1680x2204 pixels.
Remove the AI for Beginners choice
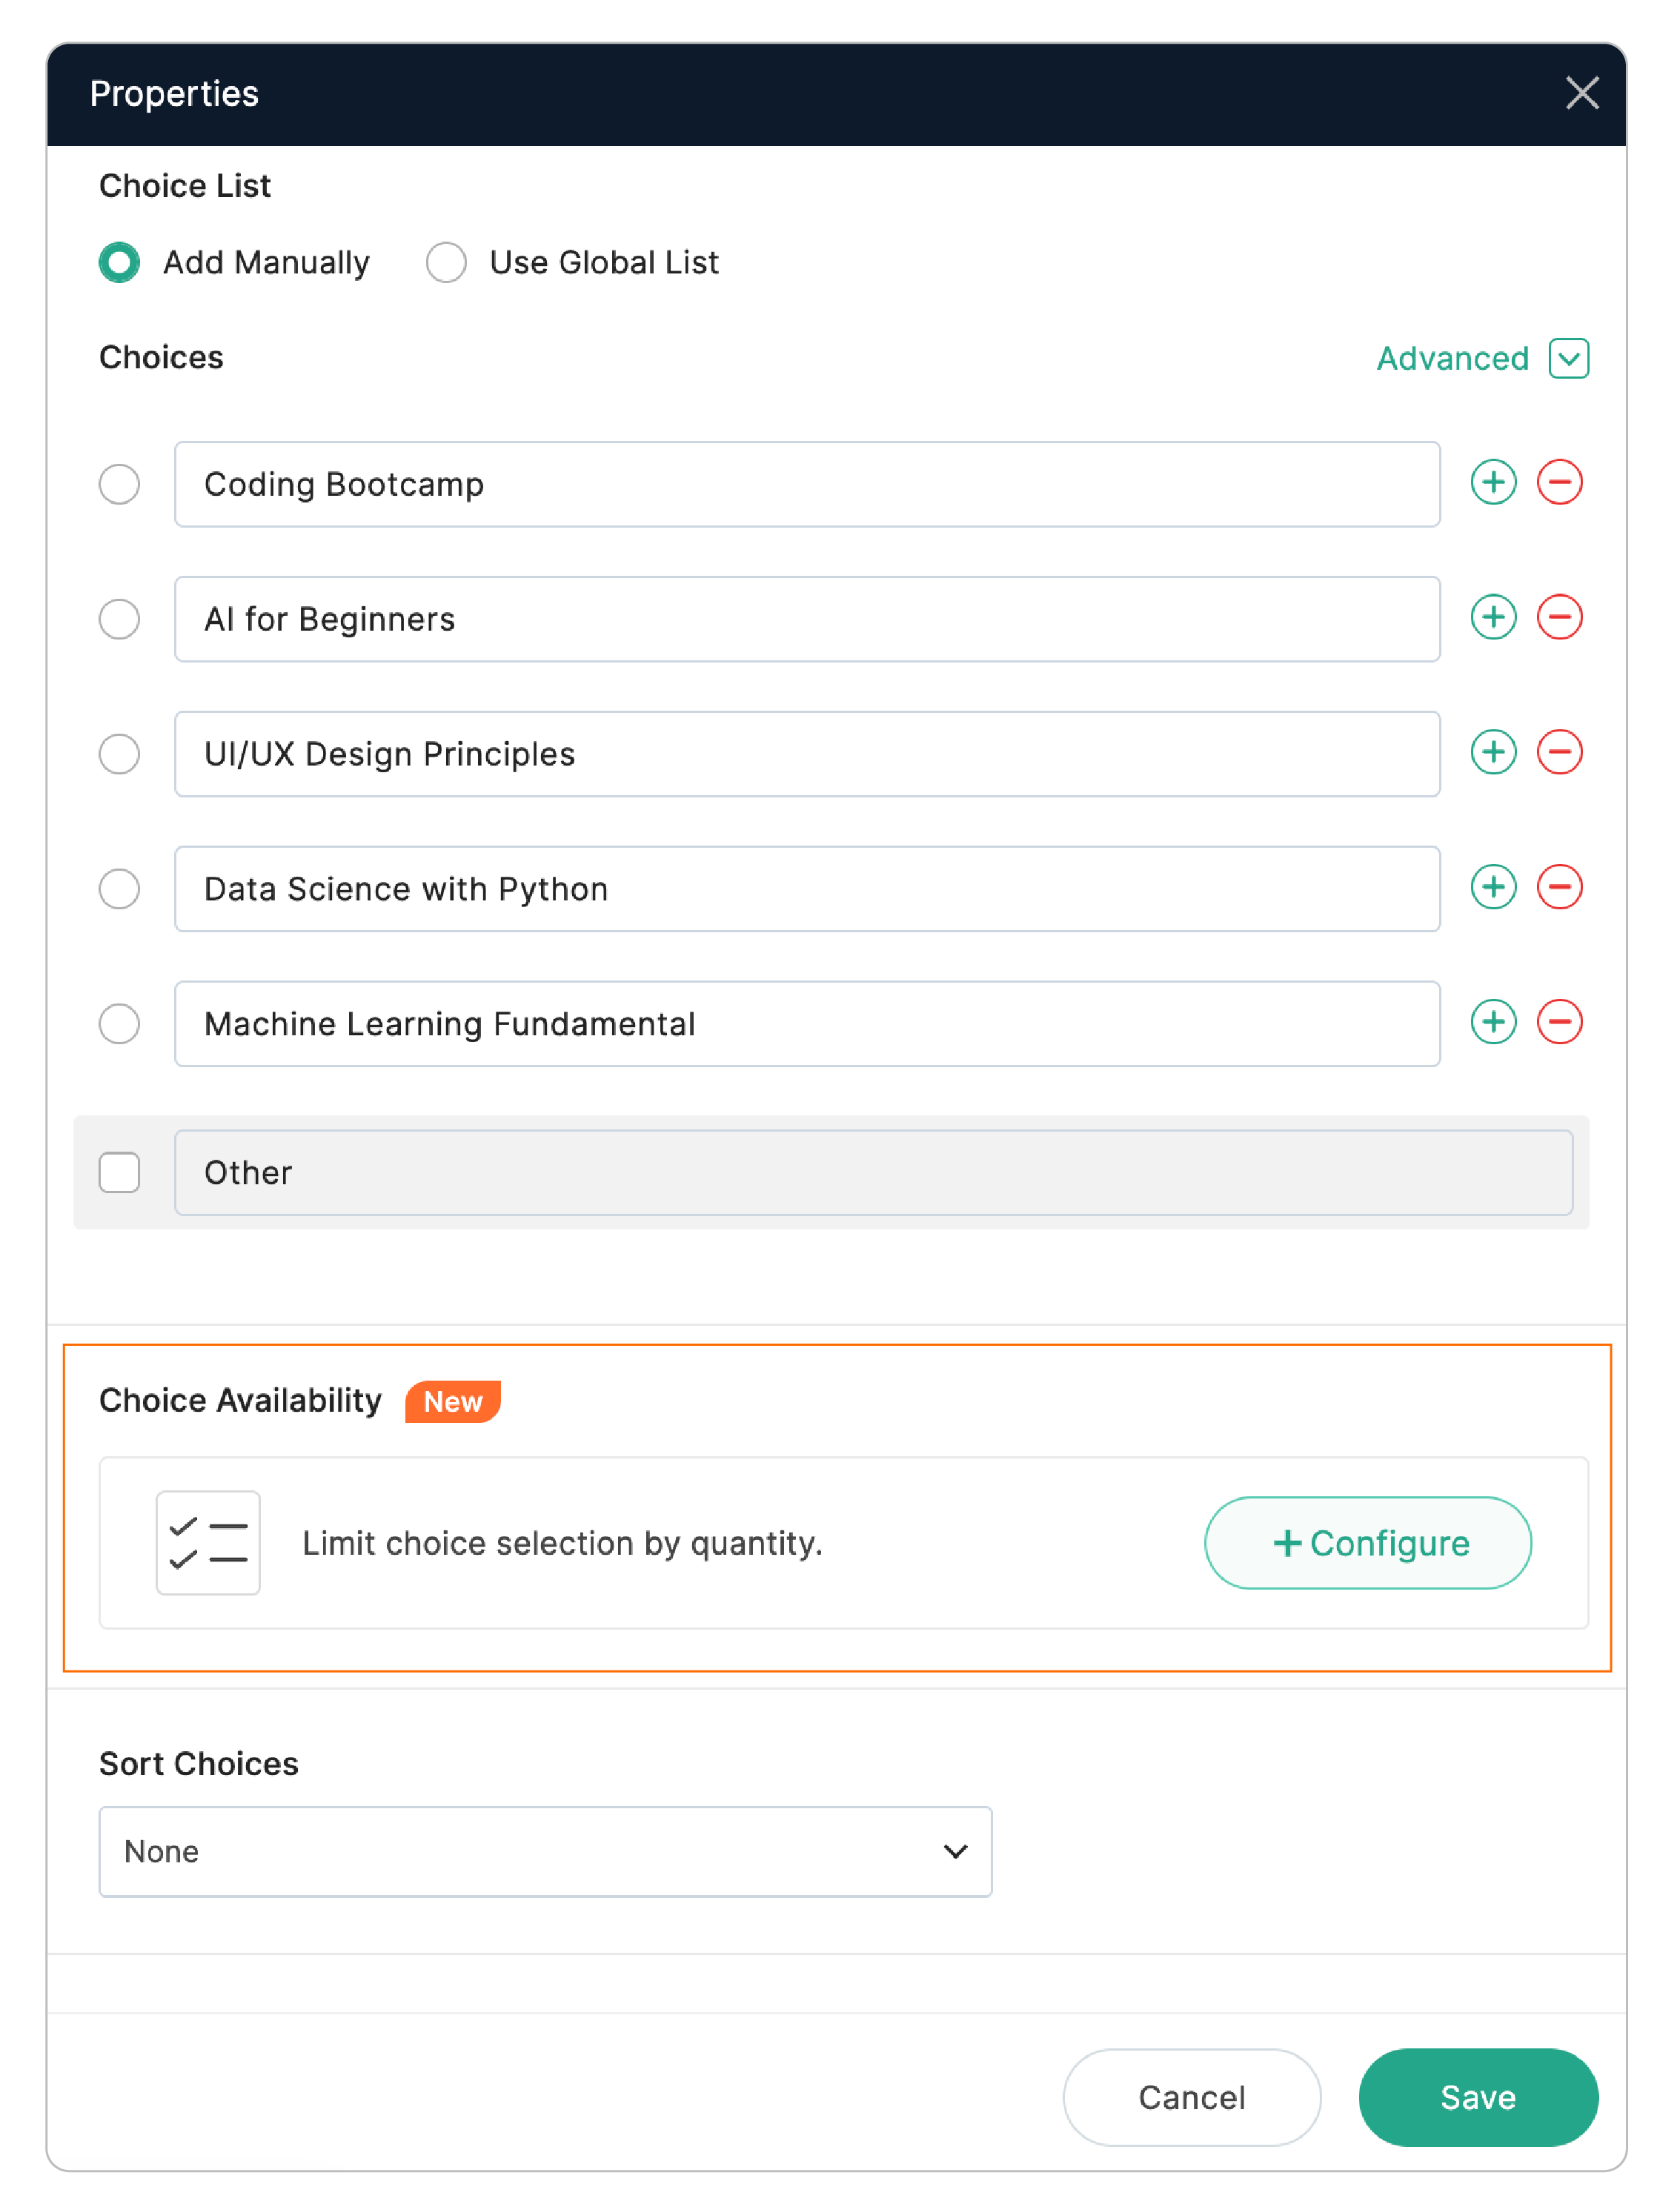[x=1560, y=618]
